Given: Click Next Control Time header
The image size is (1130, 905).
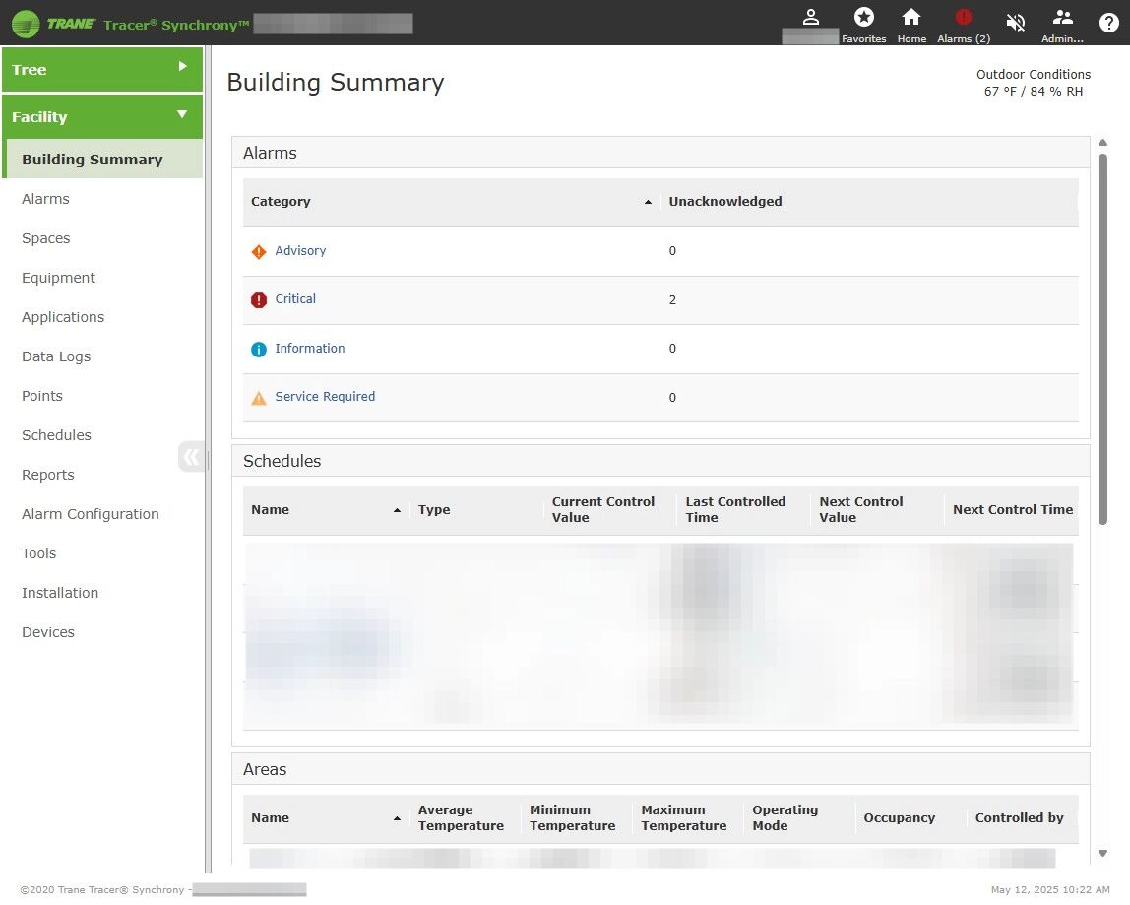Looking at the screenshot, I should coord(1013,509).
